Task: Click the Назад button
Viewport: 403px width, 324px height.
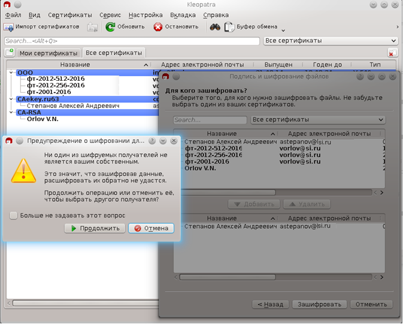Action: point(271,304)
